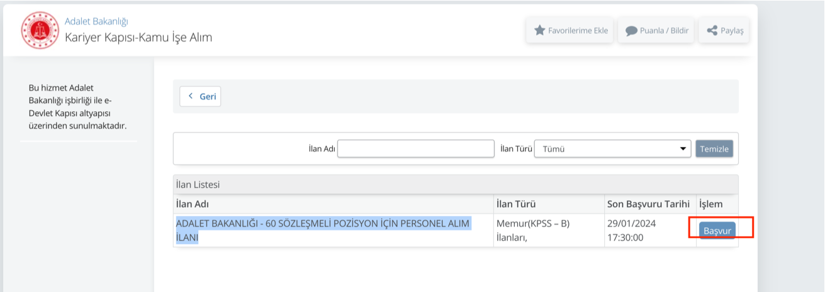Clear filters with the Temizle button
The height and width of the screenshot is (292, 825).
[714, 149]
